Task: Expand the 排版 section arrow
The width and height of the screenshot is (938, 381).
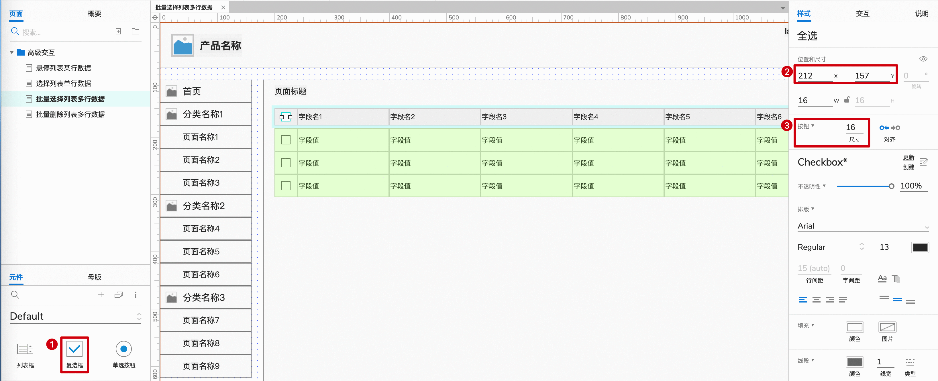Action: coord(813,209)
